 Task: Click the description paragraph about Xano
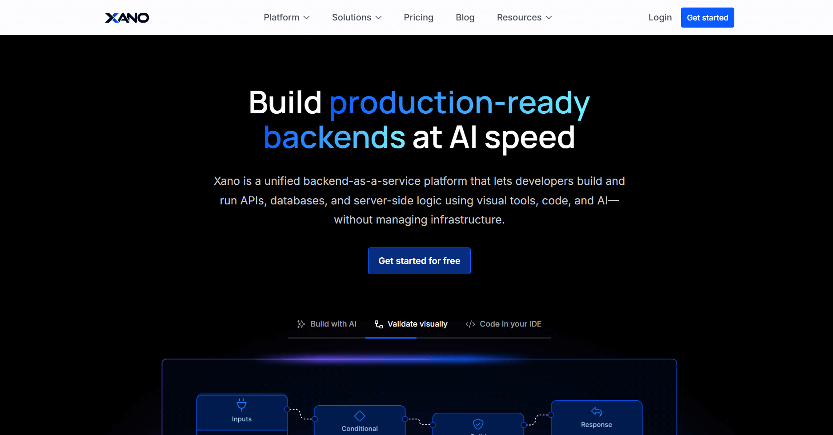click(x=419, y=200)
